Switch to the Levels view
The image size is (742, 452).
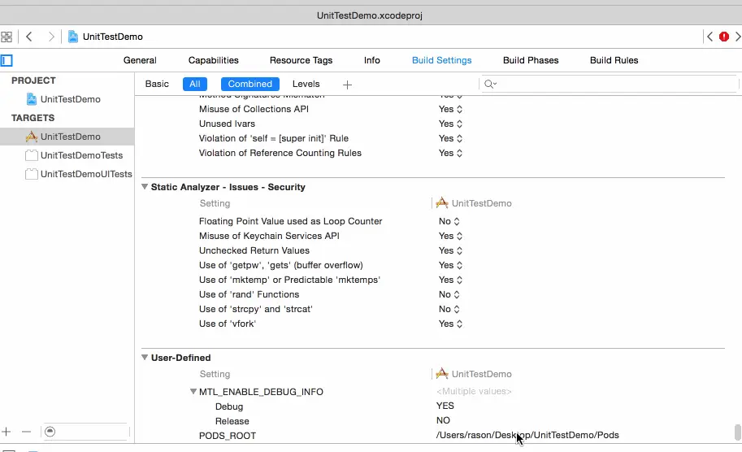point(306,84)
